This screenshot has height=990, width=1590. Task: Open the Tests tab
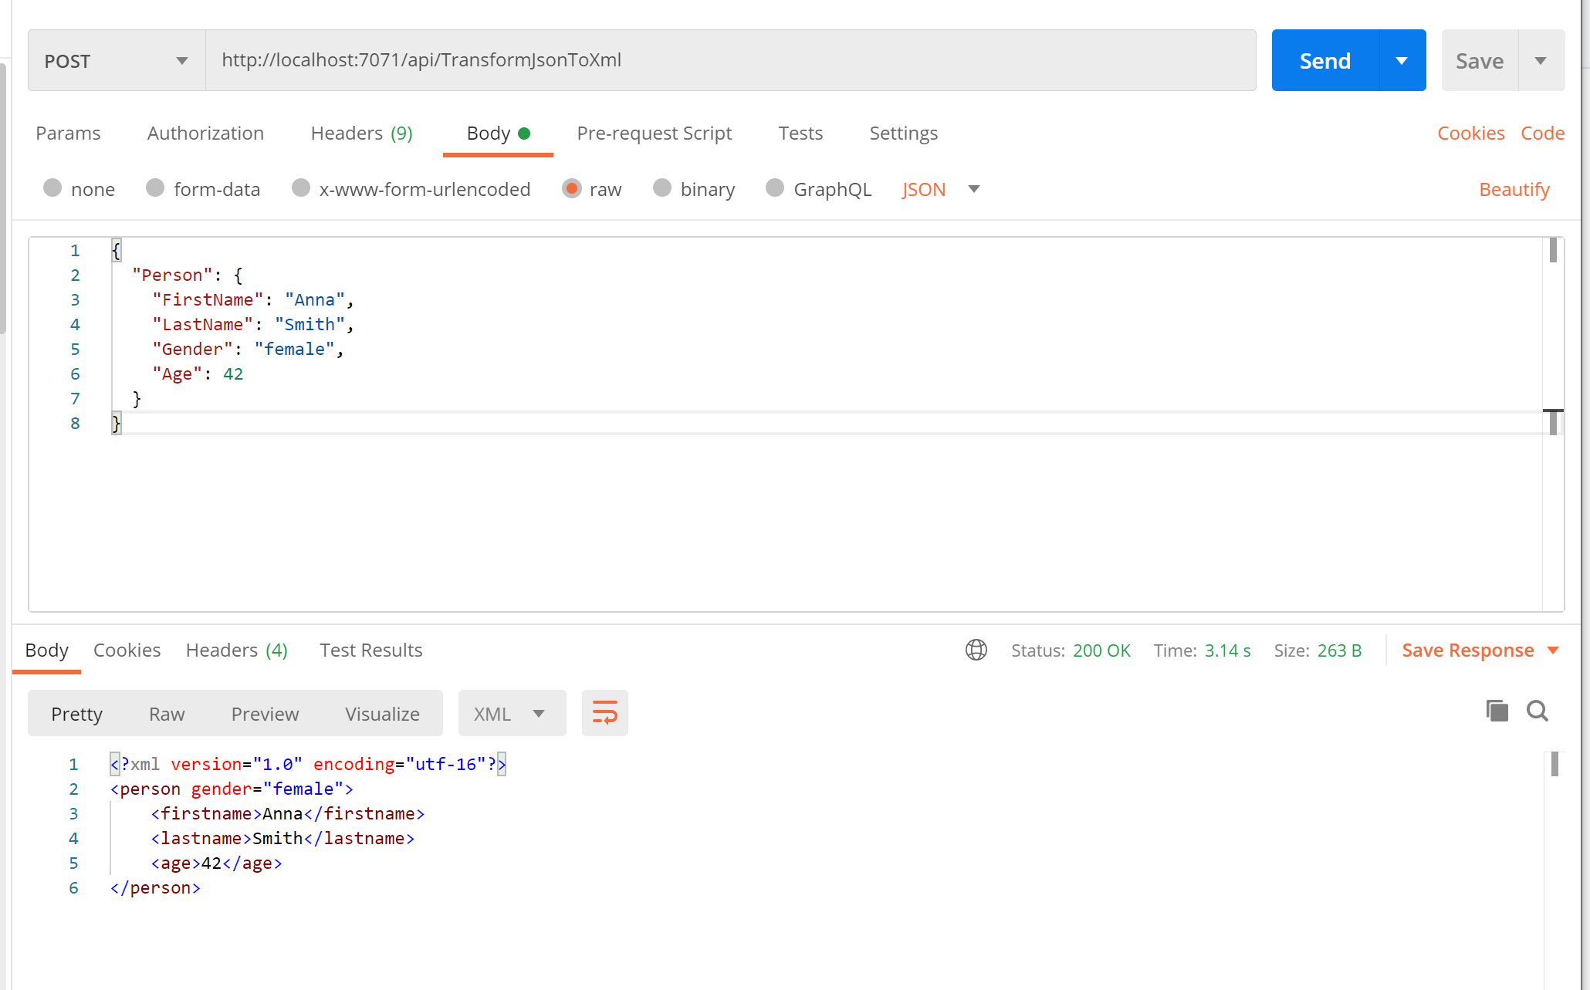(800, 133)
